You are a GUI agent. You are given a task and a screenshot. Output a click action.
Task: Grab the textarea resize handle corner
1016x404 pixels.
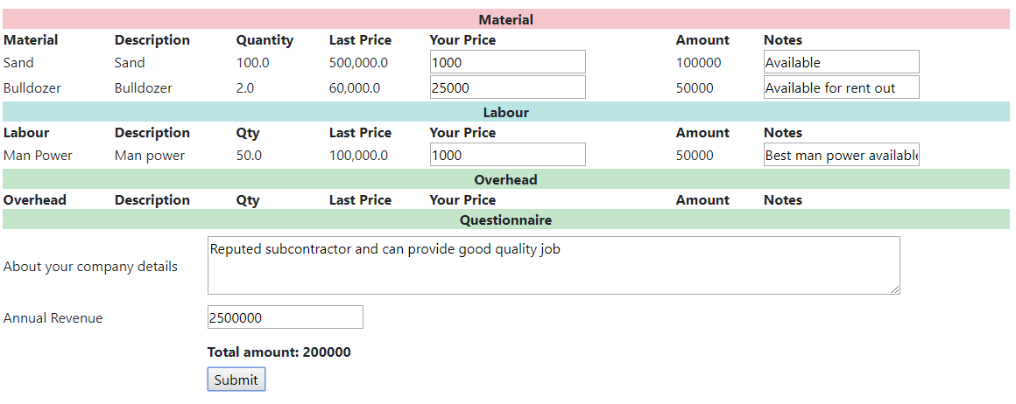(895, 290)
